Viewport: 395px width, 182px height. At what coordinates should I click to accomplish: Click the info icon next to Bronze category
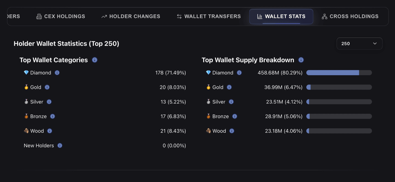pos(52,116)
